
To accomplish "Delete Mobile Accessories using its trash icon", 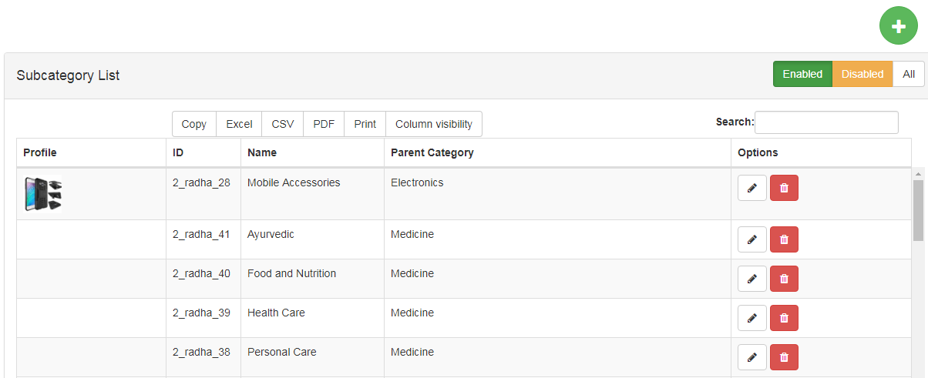I will [x=784, y=188].
